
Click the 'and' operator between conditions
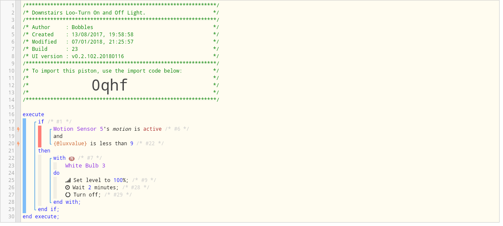click(58, 136)
